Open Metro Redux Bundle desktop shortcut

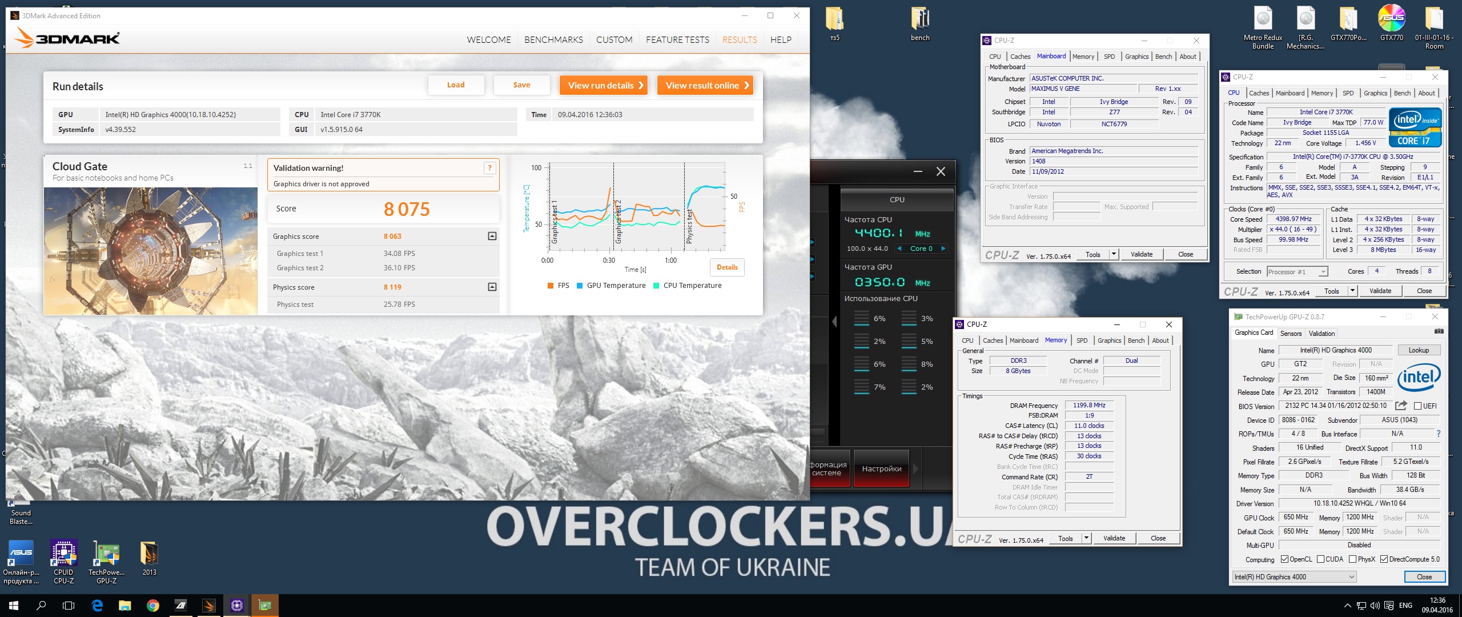pos(1263,27)
